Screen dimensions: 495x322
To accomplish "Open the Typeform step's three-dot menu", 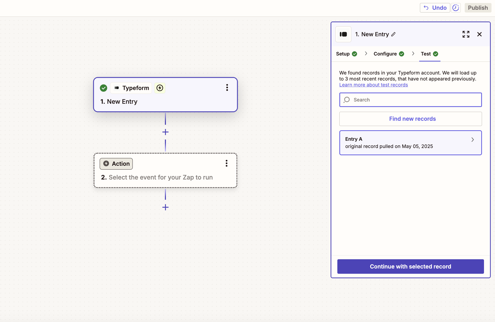I will pyautogui.click(x=227, y=87).
